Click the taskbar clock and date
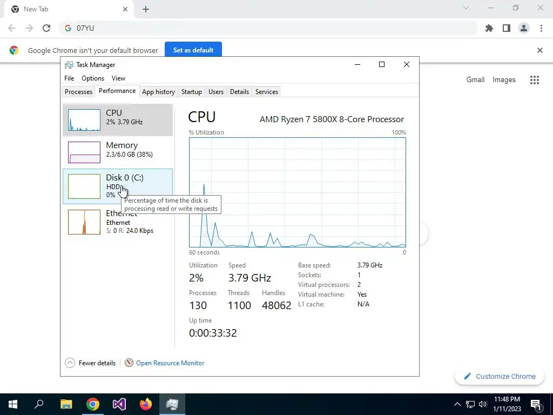This screenshot has width=553, height=415. [x=507, y=404]
